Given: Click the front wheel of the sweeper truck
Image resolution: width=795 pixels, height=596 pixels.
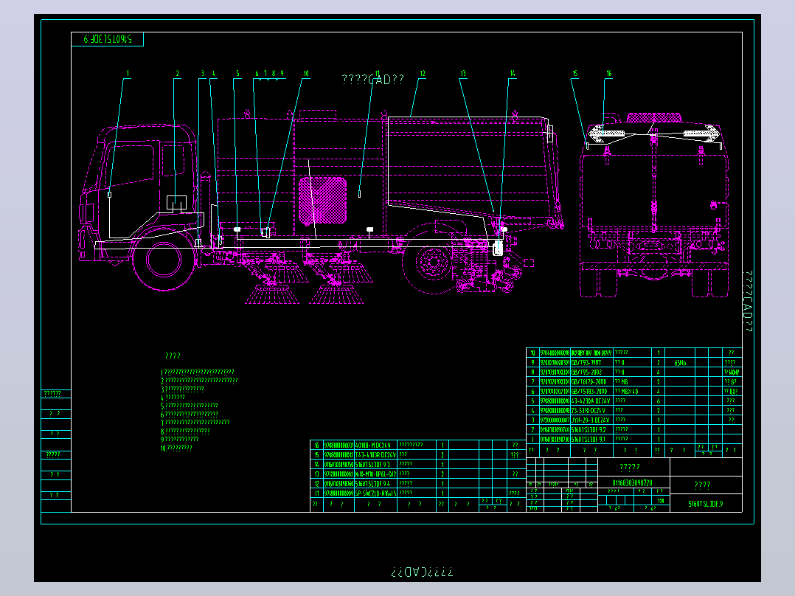Looking at the screenshot, I should pyautogui.click(x=164, y=259).
